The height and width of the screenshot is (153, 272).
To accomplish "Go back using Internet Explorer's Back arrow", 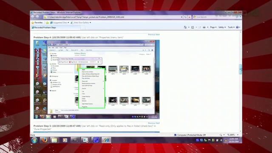I will (x=33, y=17).
